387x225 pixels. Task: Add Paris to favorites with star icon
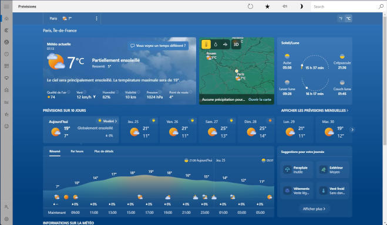(267, 6)
